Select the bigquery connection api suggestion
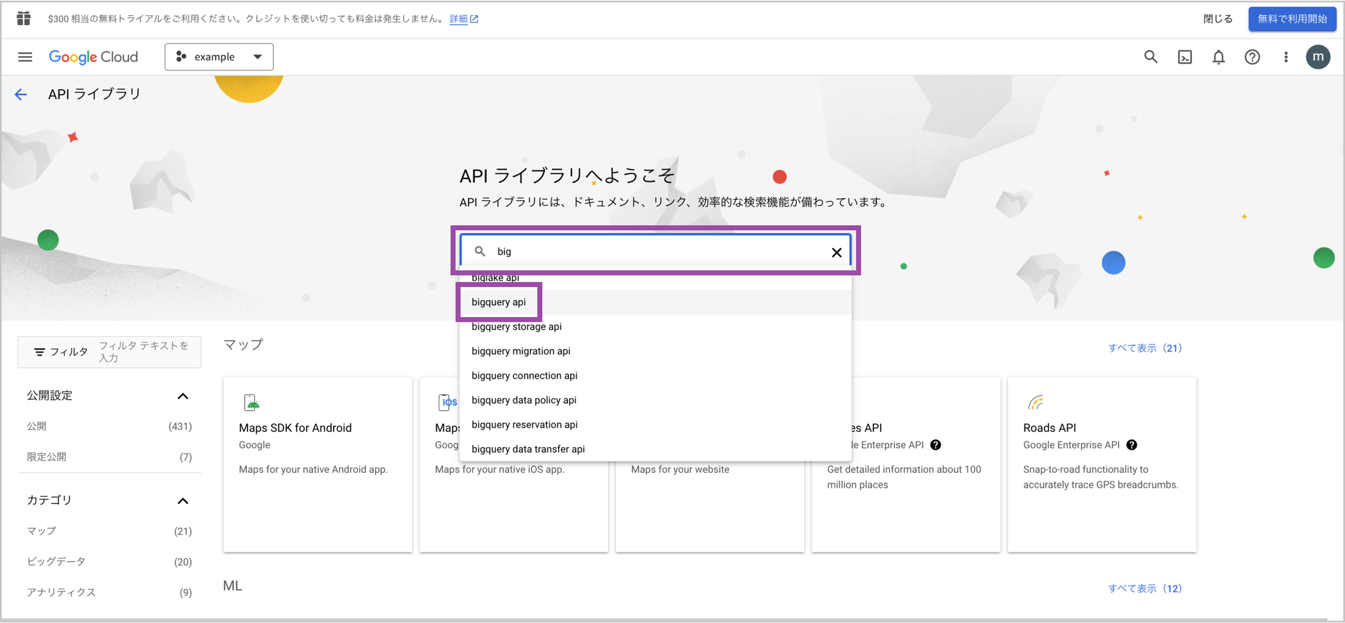The image size is (1345, 623). click(x=655, y=376)
